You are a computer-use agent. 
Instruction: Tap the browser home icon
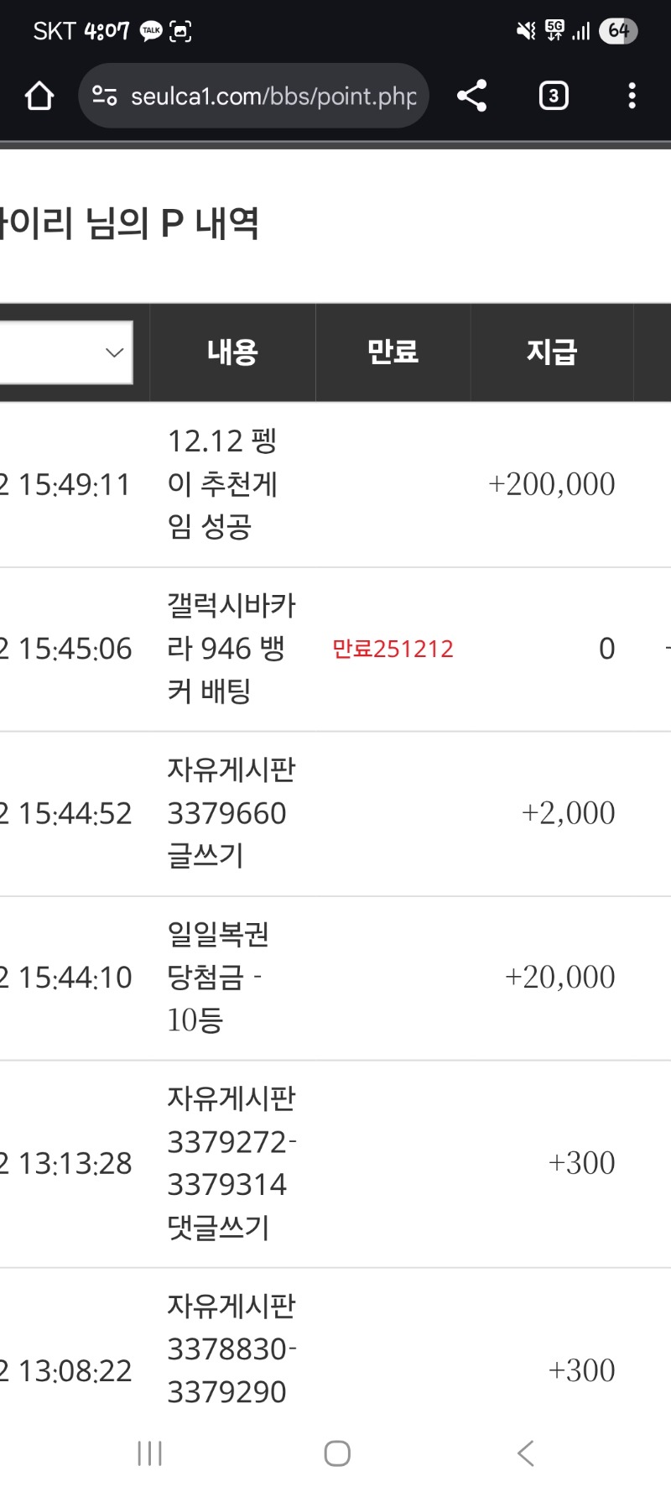[38, 96]
